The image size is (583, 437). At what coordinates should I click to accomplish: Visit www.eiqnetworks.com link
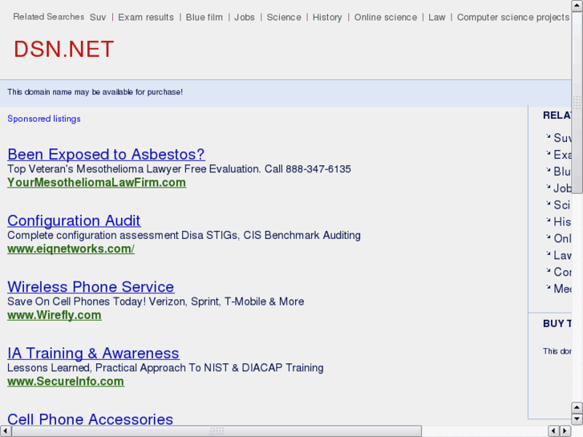pyautogui.click(x=71, y=249)
